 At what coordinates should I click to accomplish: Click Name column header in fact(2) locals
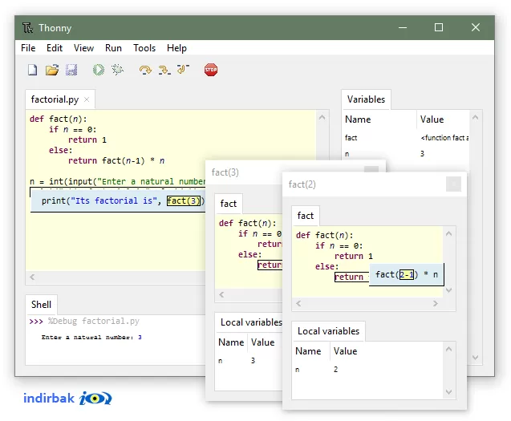click(x=311, y=351)
